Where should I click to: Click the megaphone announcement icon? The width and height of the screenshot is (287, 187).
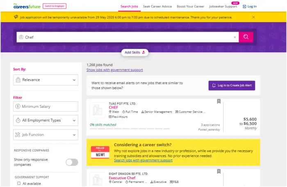[x=16, y=17]
